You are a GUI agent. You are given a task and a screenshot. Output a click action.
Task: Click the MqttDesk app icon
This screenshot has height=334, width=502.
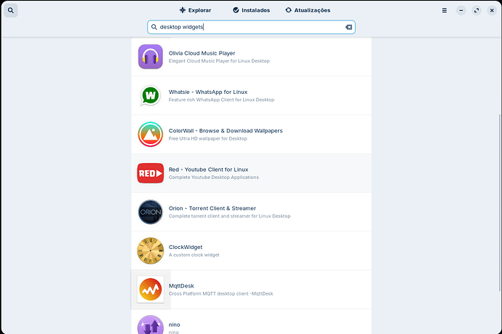[151, 290]
